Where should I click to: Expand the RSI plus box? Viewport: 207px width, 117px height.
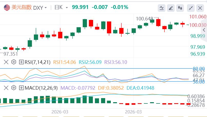(x=21, y=62)
